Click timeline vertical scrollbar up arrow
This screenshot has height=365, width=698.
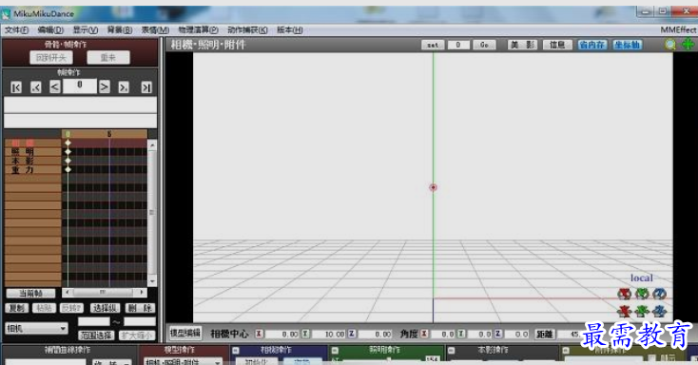pyautogui.click(x=152, y=145)
